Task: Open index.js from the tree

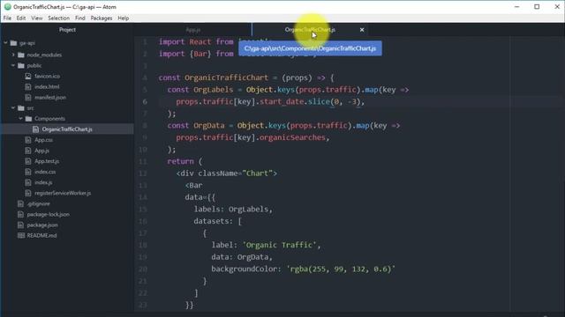Action: click(x=43, y=182)
